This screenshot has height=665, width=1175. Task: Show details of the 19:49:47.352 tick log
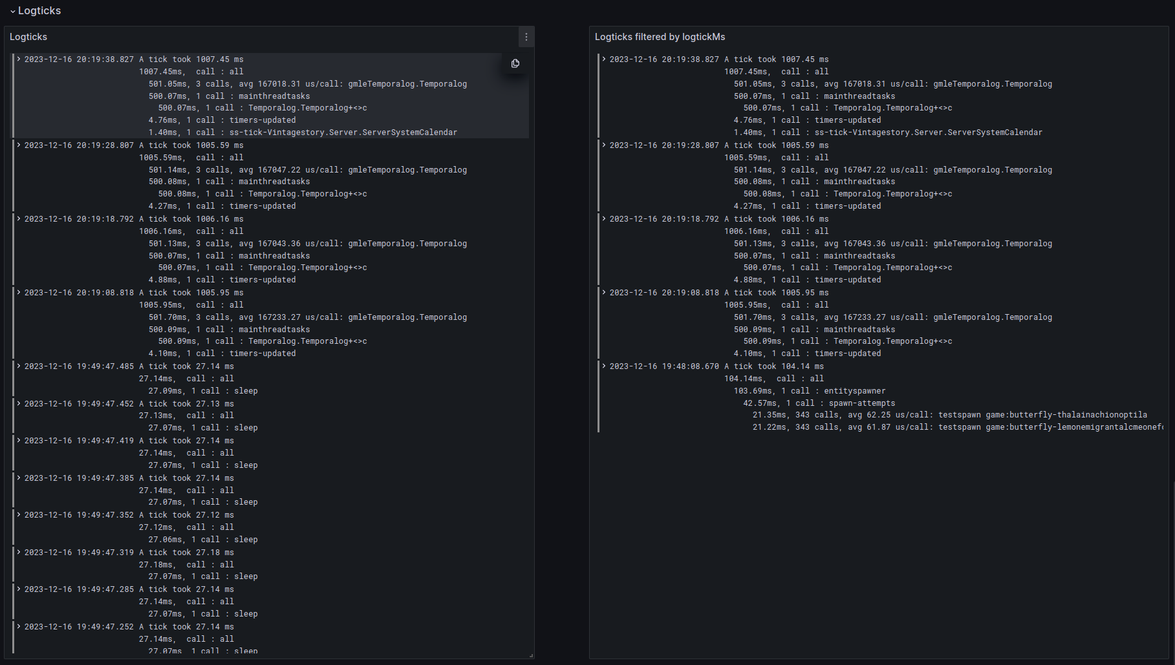click(x=19, y=515)
